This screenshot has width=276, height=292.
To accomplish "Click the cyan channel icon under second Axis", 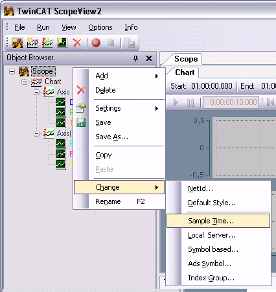I will pos(61,144).
